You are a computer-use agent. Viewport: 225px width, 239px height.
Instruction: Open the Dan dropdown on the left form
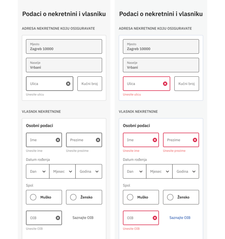(37, 171)
